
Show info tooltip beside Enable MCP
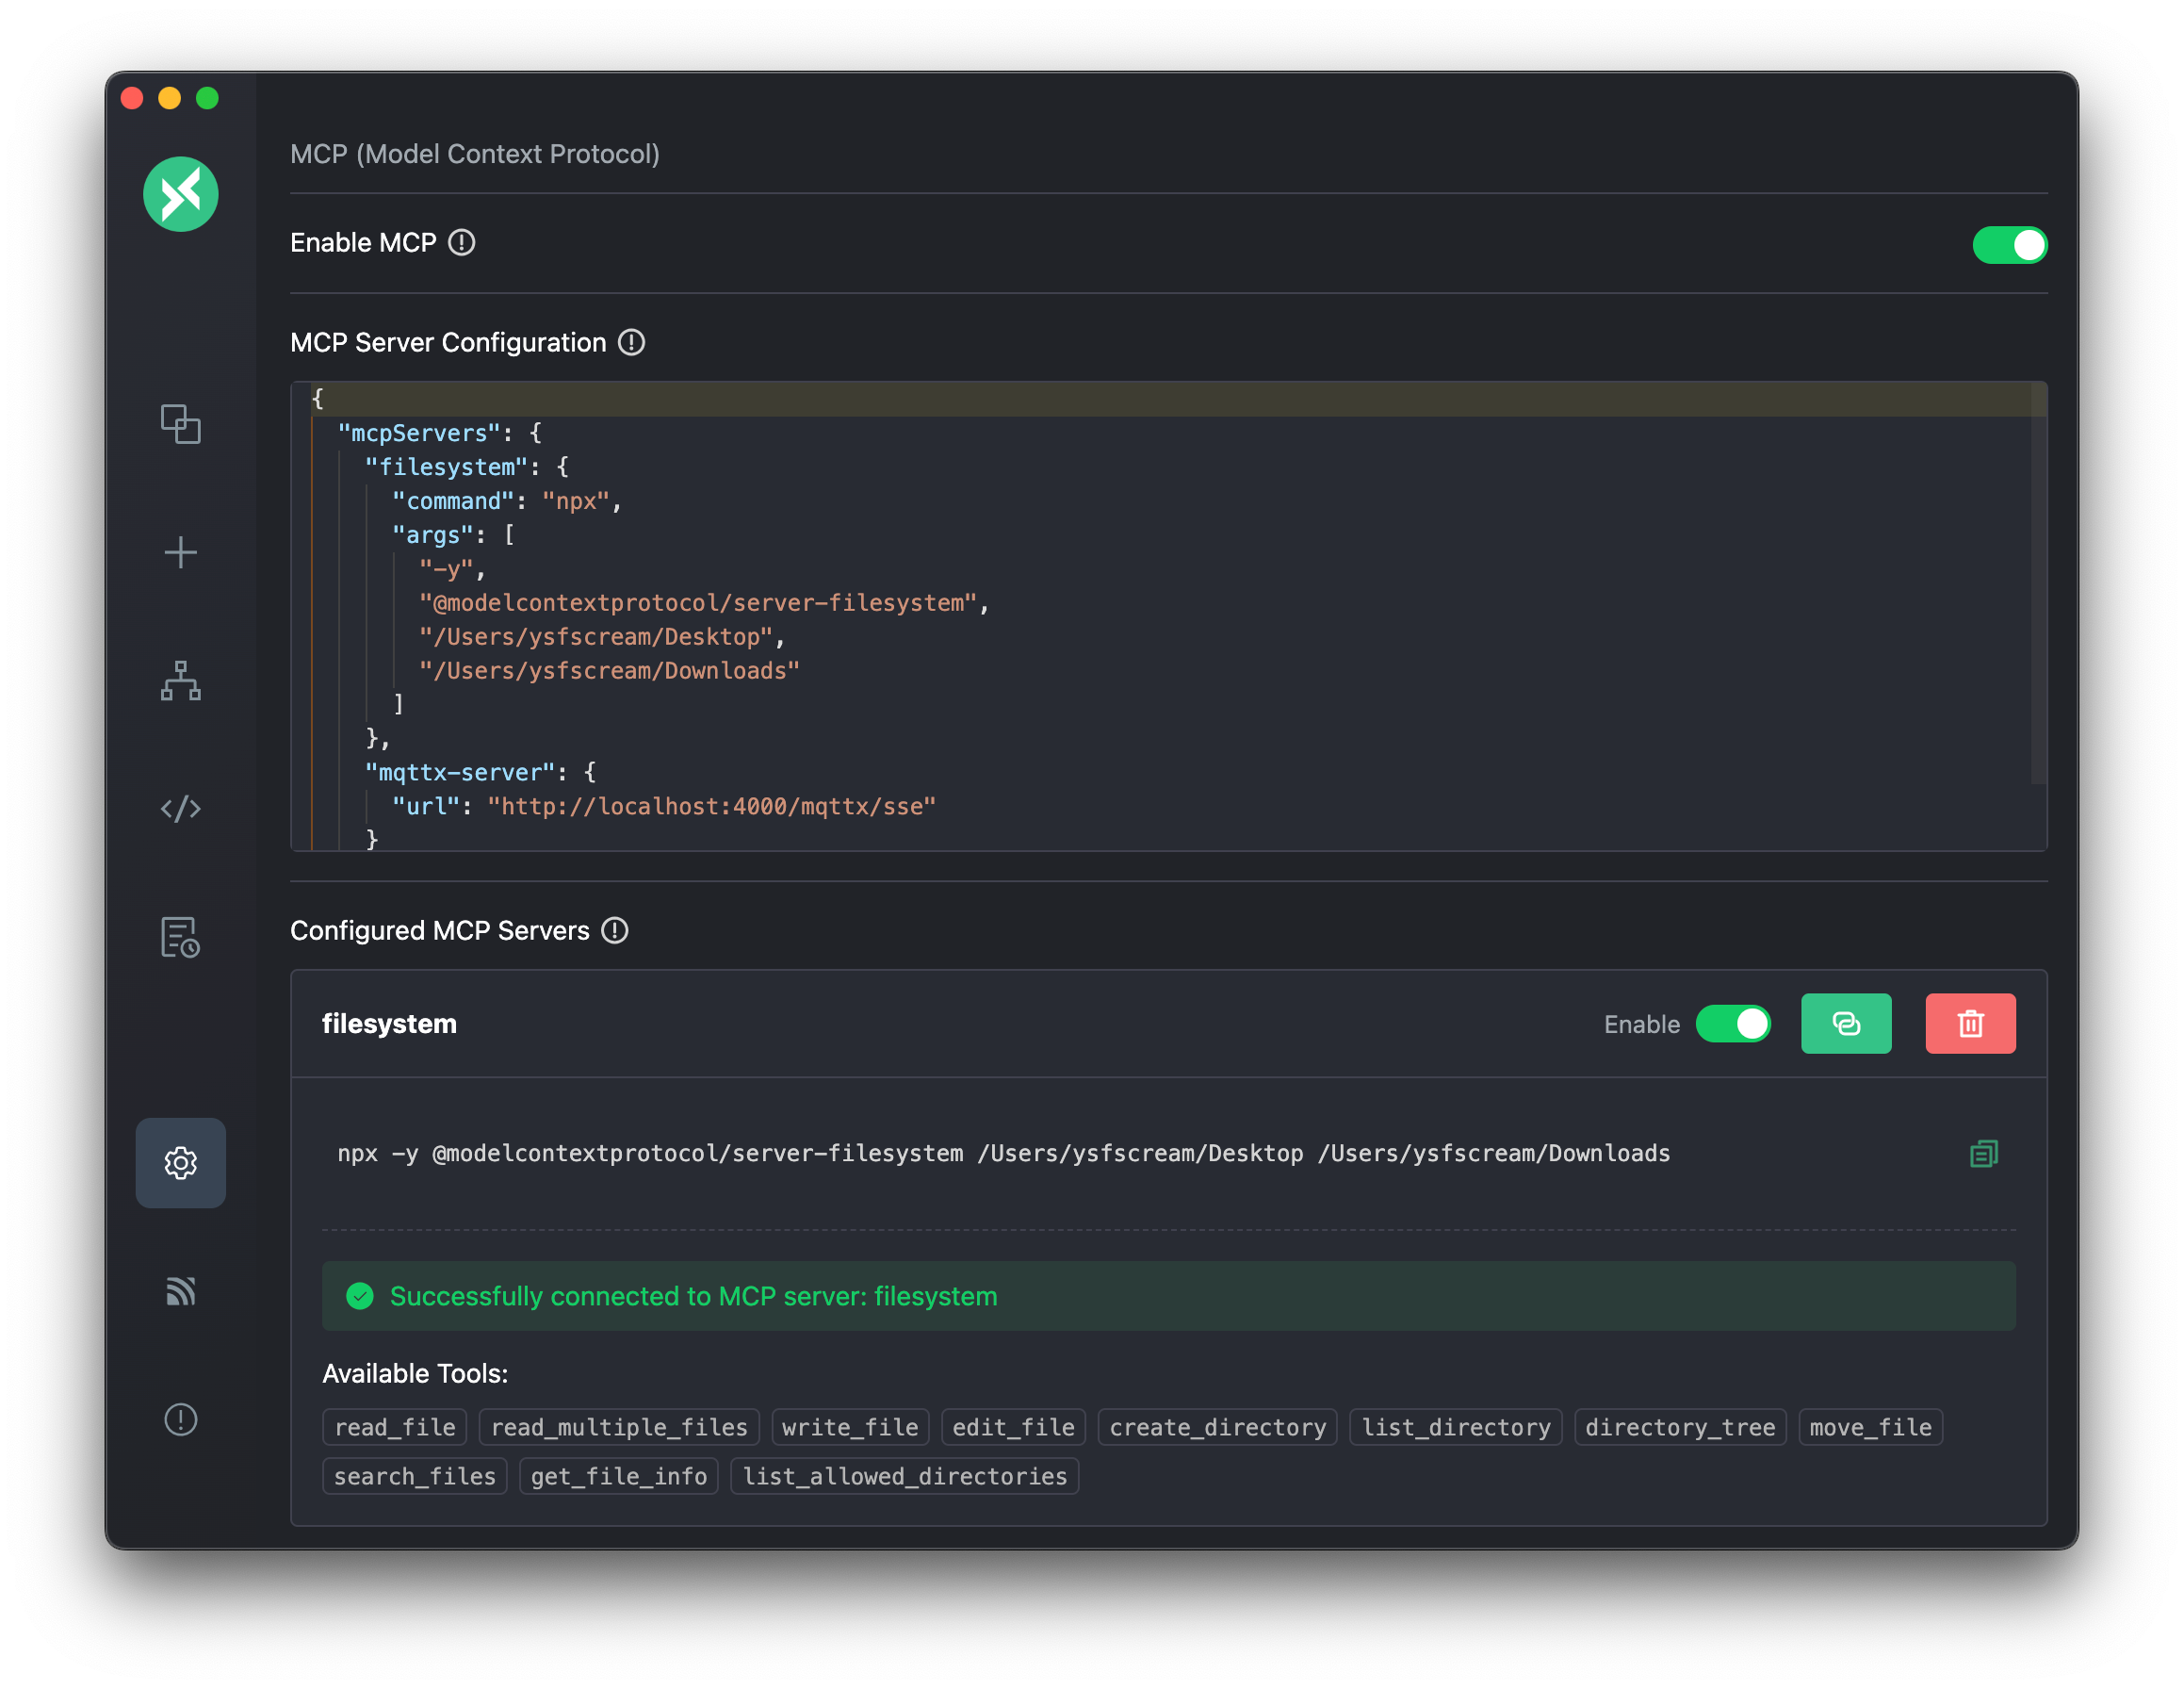[461, 243]
